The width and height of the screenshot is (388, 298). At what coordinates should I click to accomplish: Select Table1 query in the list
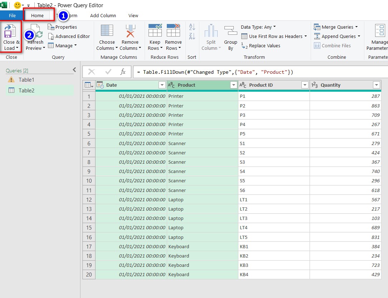click(26, 80)
